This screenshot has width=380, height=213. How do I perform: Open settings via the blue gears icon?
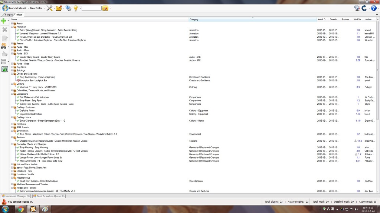tap(68, 8)
